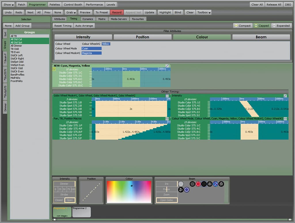
Task: Toggle the Magenta attribute chip
Action: [x=92, y=53]
